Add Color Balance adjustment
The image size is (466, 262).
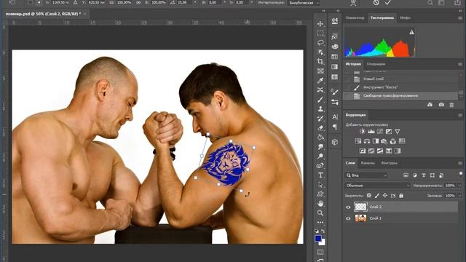click(367, 141)
